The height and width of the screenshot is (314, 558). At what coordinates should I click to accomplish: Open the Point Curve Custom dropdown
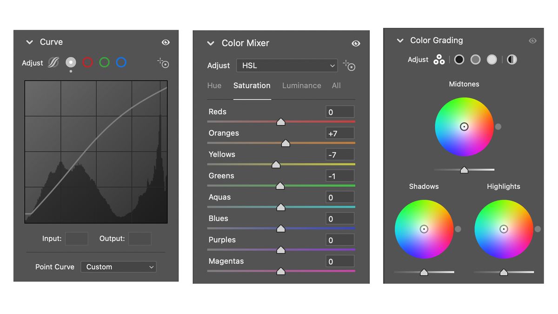118,267
